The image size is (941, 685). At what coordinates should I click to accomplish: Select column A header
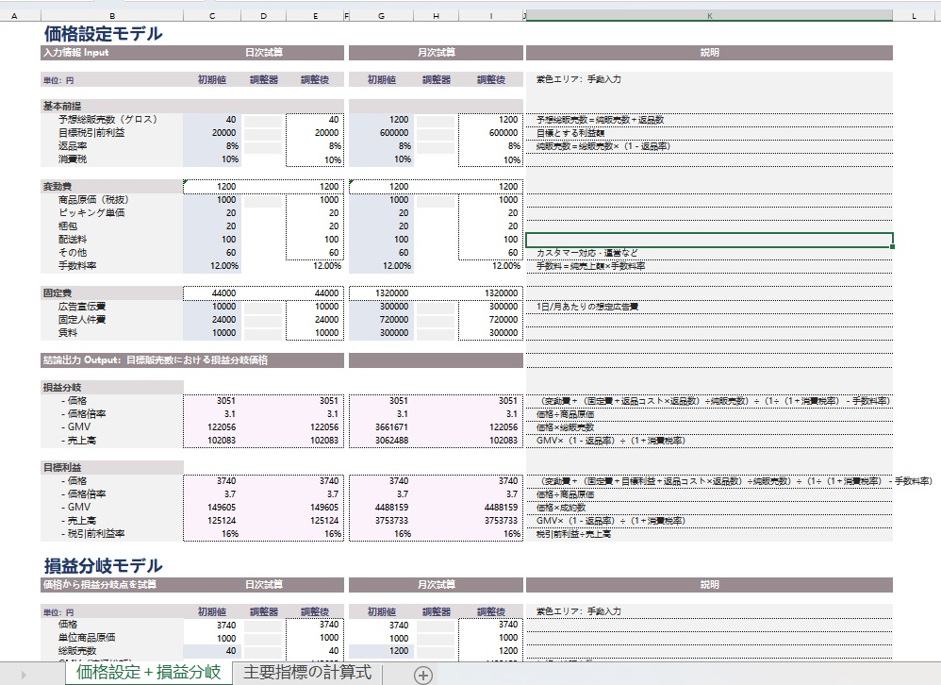[x=14, y=16]
